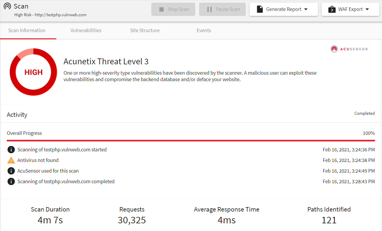
Task: Click the timestamp 'Feb 16, 2021, 3:24:49 PM'
Action: coord(349,171)
